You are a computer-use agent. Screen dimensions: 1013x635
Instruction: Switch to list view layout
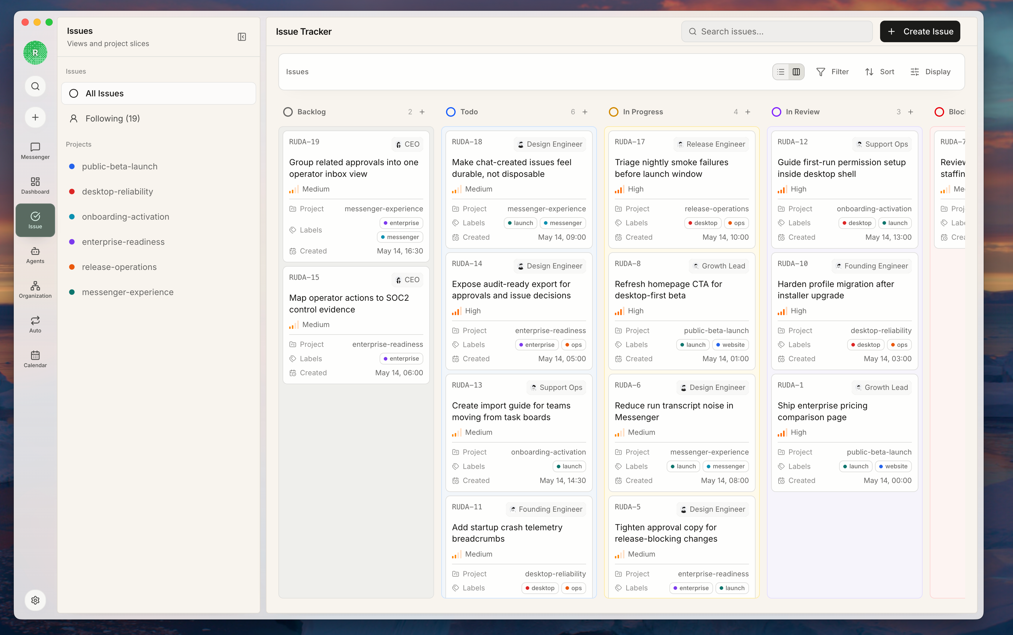click(x=780, y=72)
